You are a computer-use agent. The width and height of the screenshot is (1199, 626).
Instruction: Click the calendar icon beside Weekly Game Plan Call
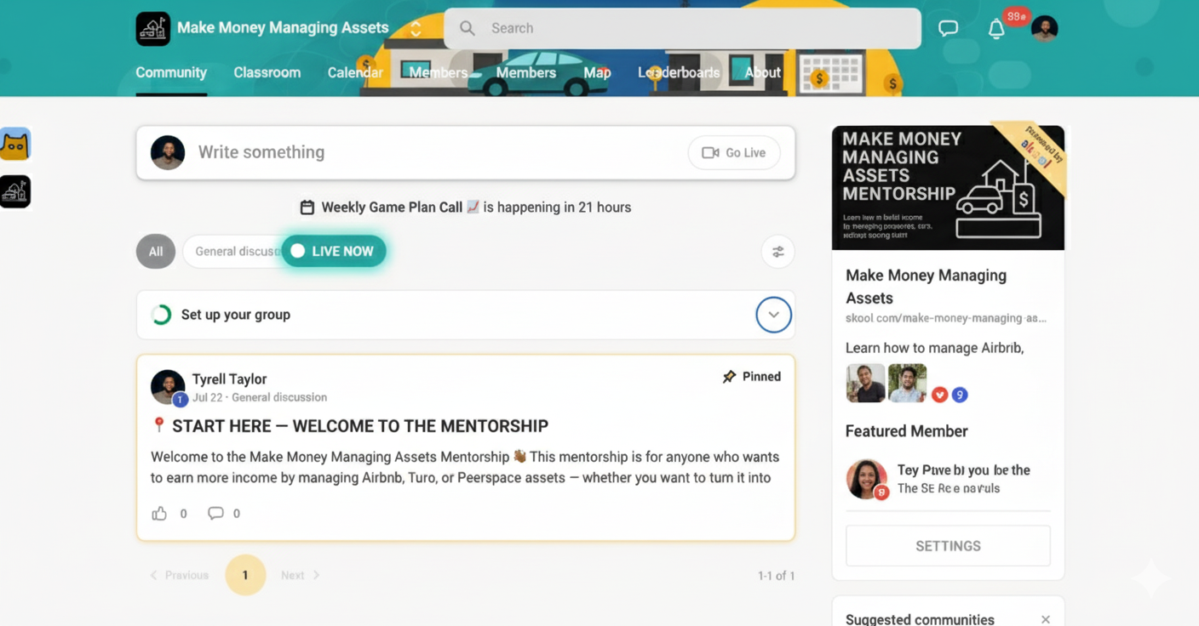pos(307,207)
